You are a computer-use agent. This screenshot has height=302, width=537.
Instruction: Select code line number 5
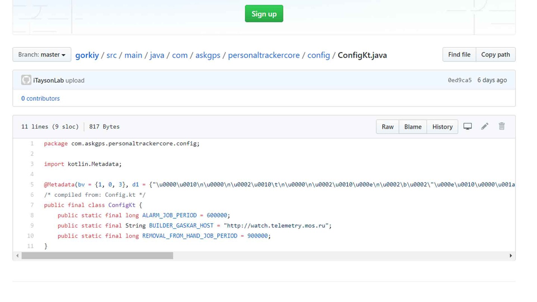point(32,185)
